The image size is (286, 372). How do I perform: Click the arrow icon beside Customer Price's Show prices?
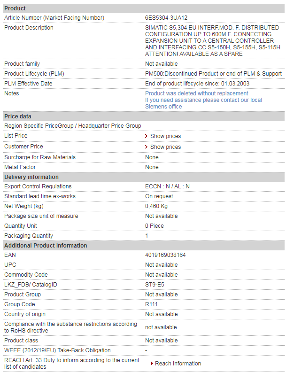pos(147,147)
